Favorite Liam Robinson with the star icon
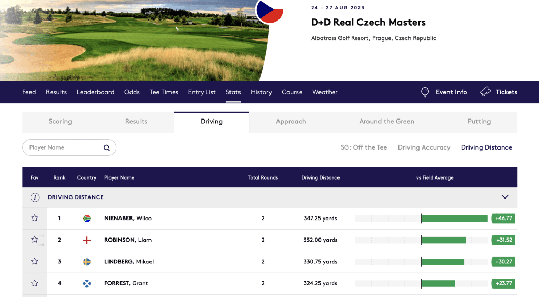This screenshot has width=539, height=297. (x=35, y=240)
